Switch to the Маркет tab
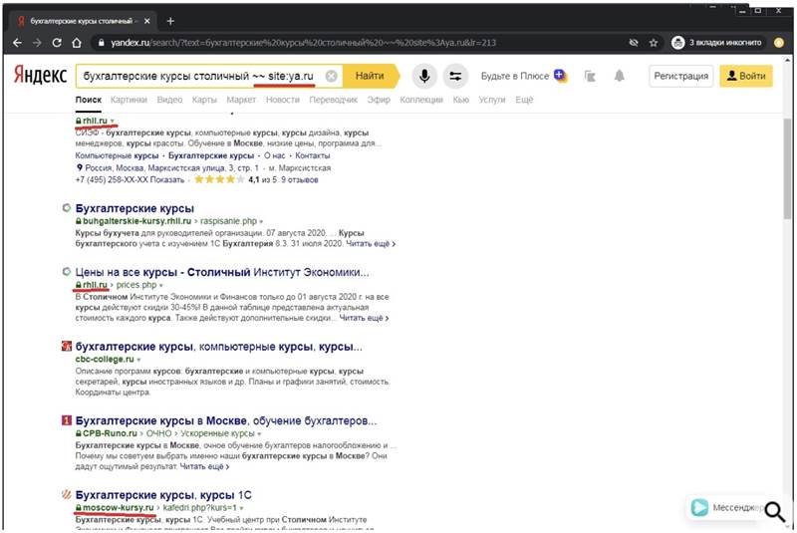Viewport: 797px width, 533px height. click(241, 100)
